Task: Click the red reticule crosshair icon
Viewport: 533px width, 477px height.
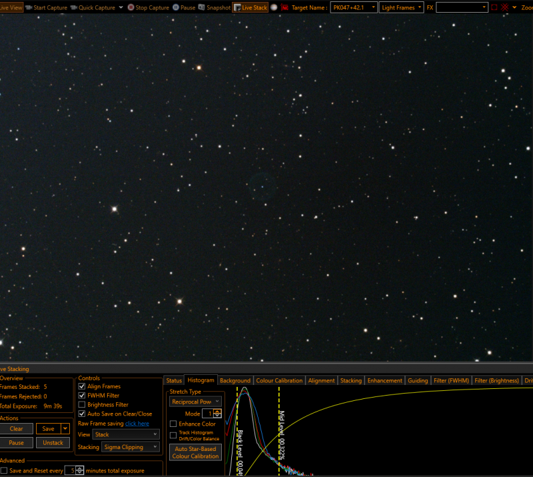Action: click(x=505, y=7)
